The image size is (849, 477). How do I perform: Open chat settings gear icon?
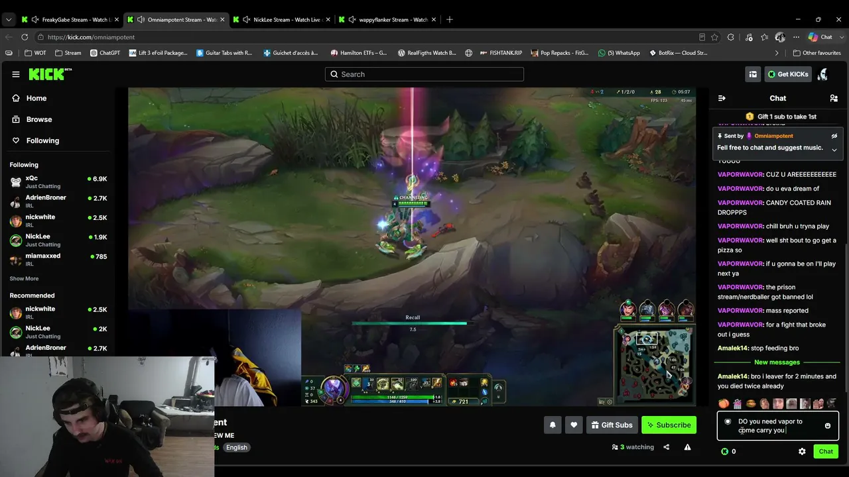pos(802,451)
